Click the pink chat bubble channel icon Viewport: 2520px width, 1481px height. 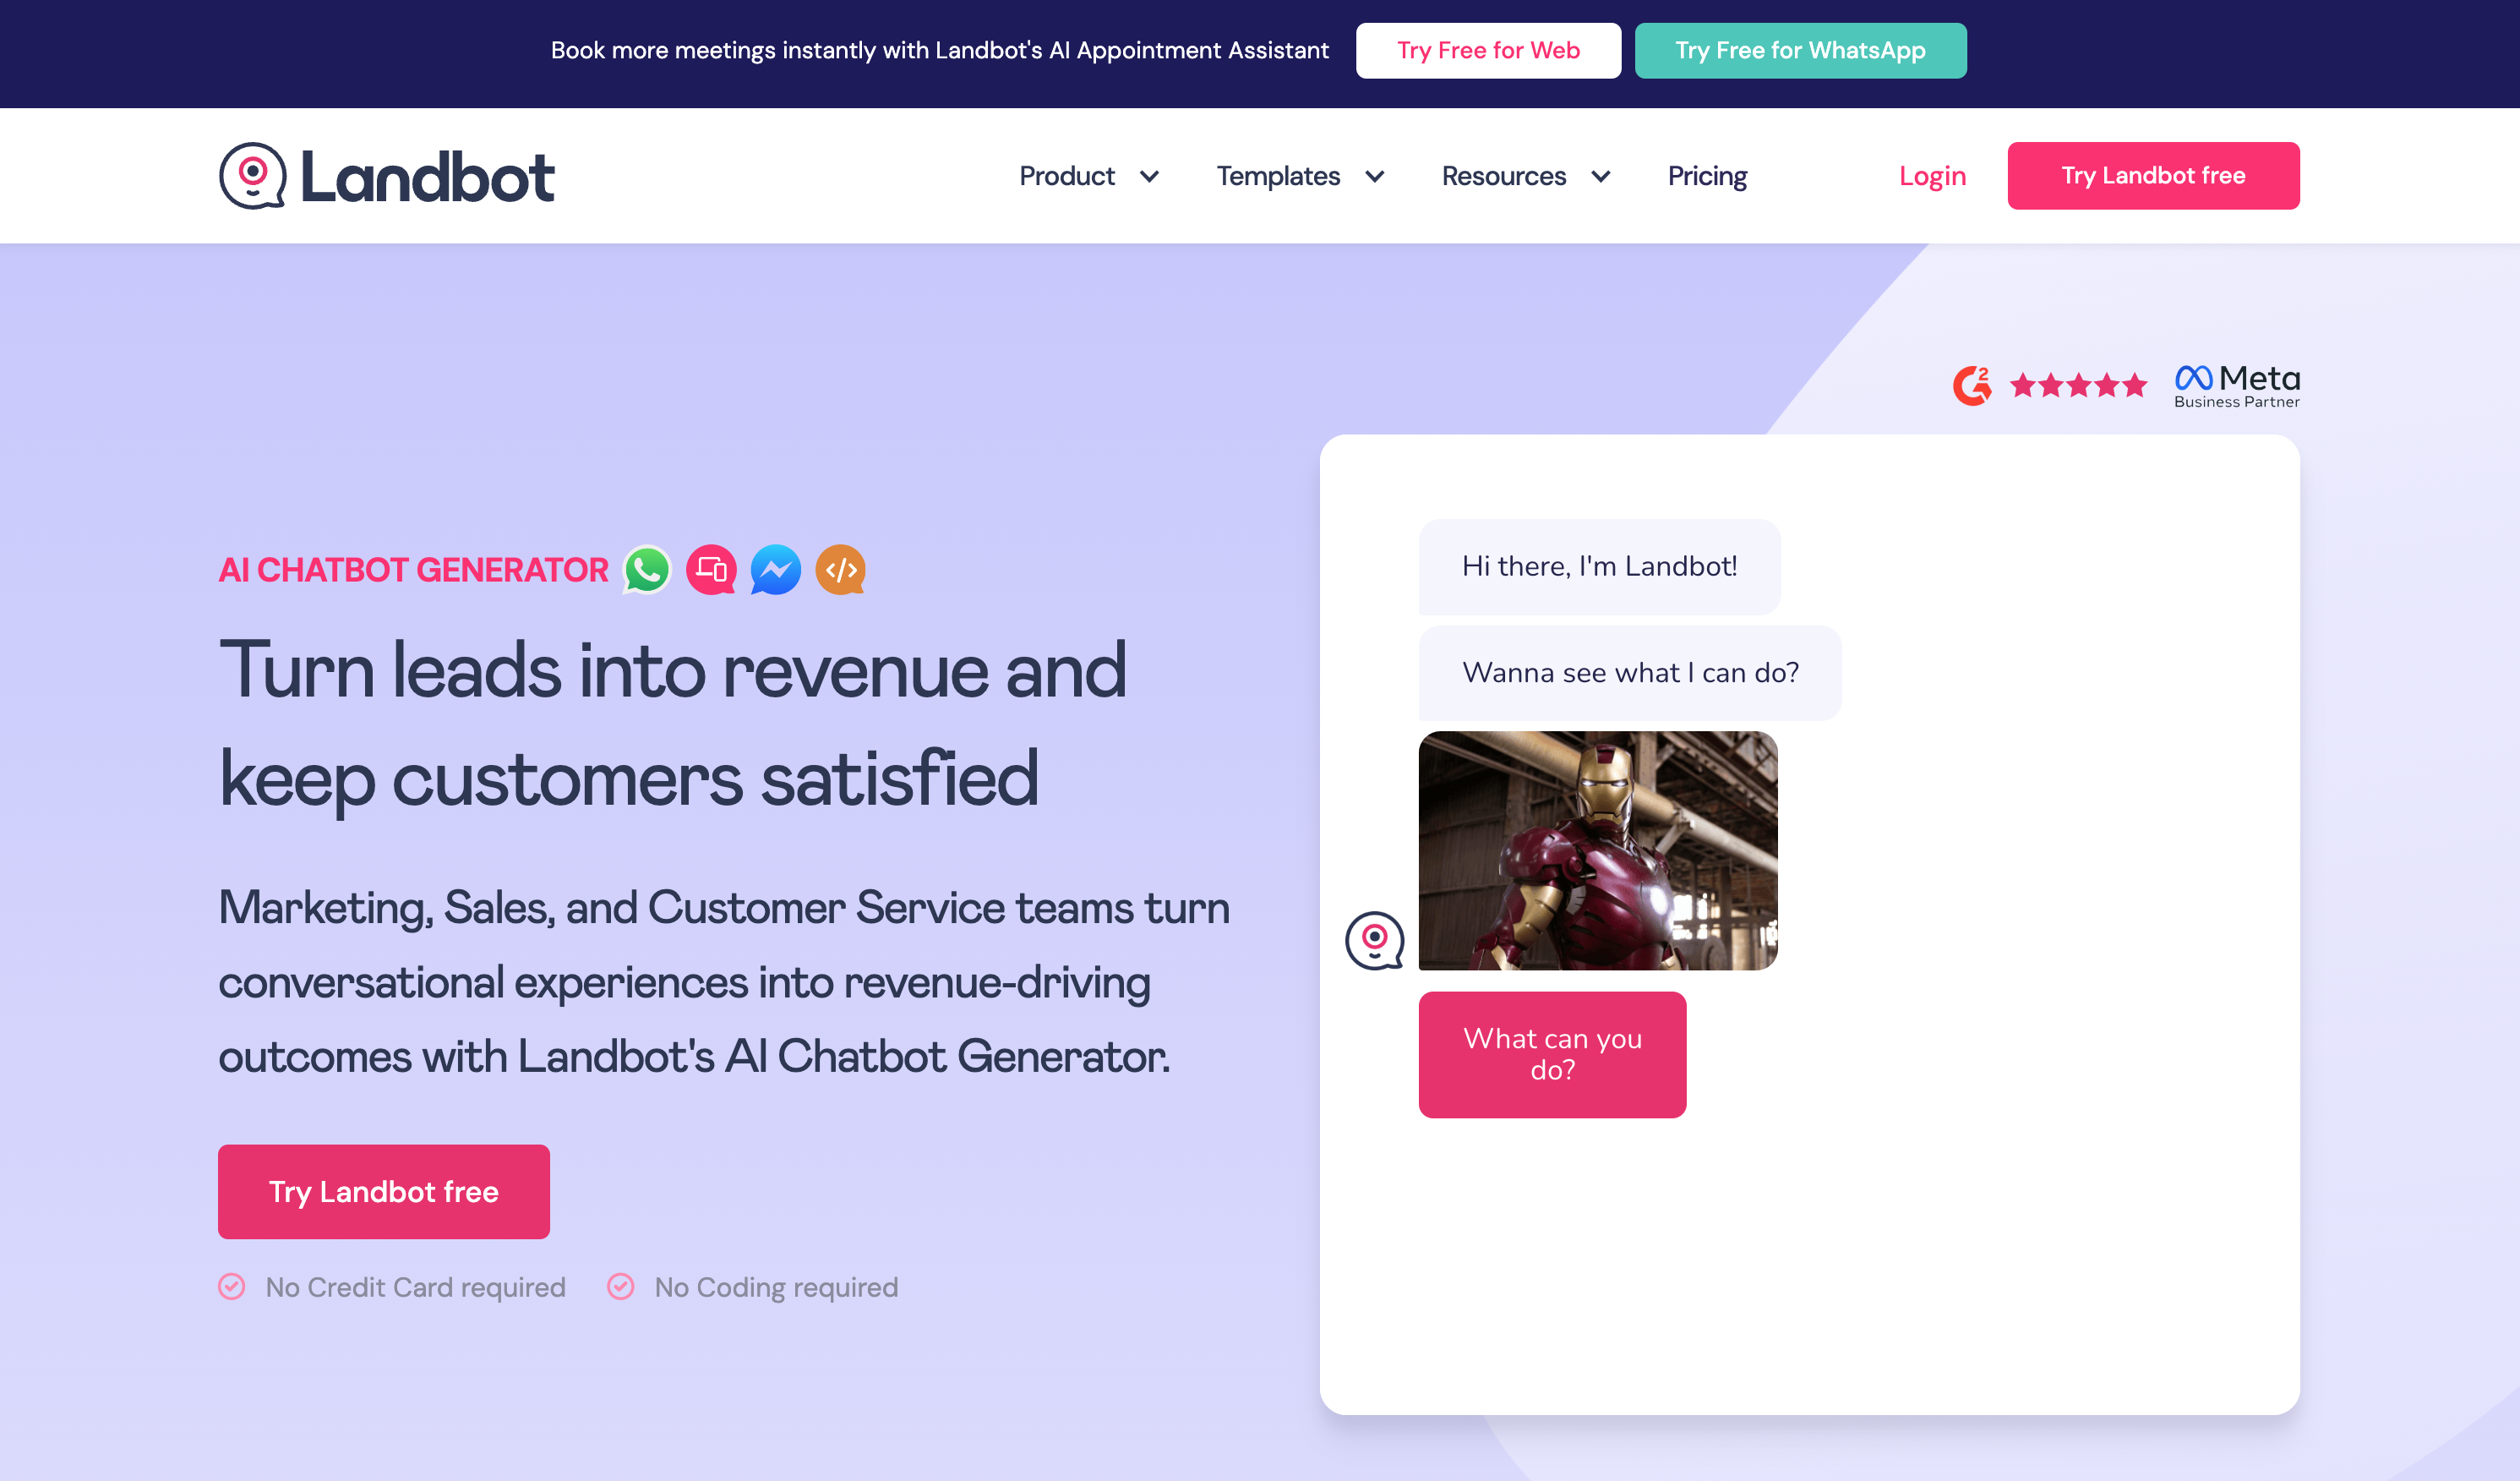click(x=711, y=570)
